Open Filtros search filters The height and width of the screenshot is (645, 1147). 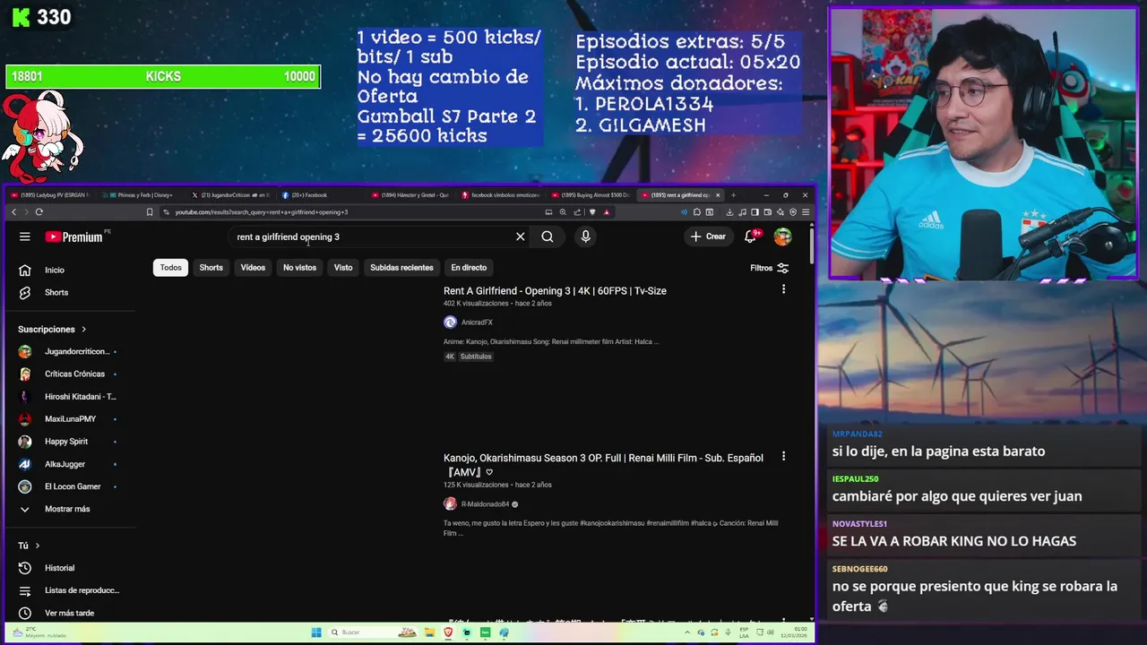770,267
